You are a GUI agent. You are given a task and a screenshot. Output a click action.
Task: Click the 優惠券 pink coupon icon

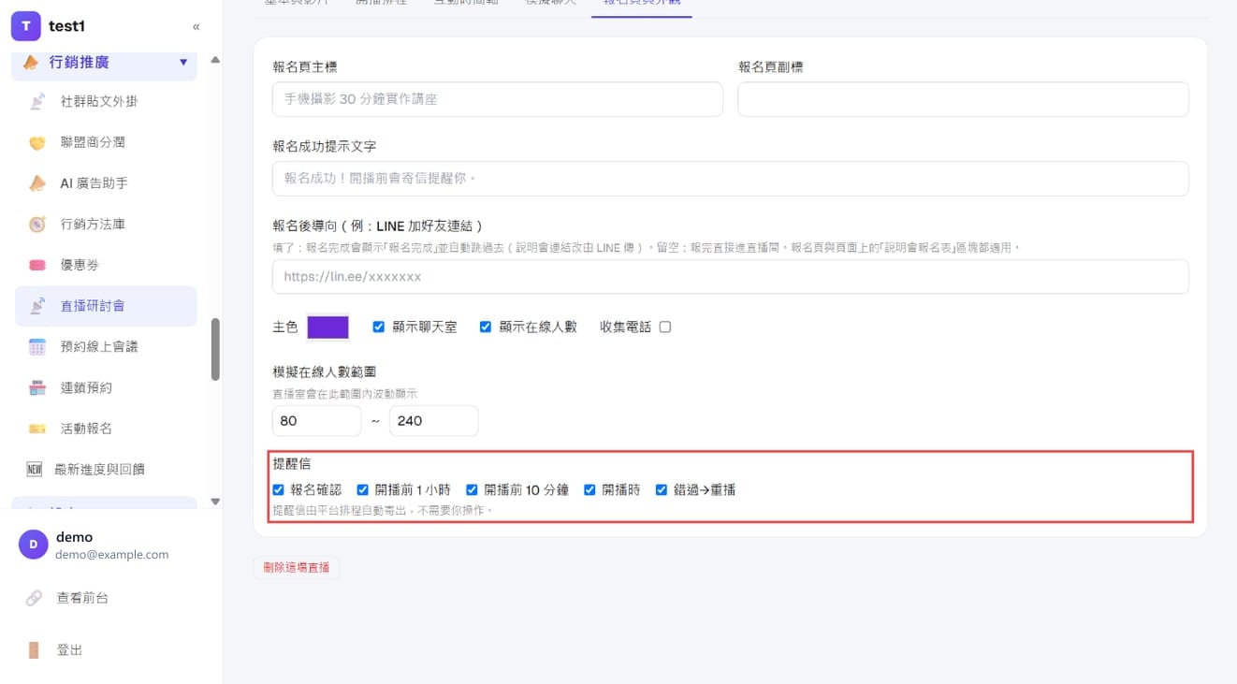click(36, 265)
